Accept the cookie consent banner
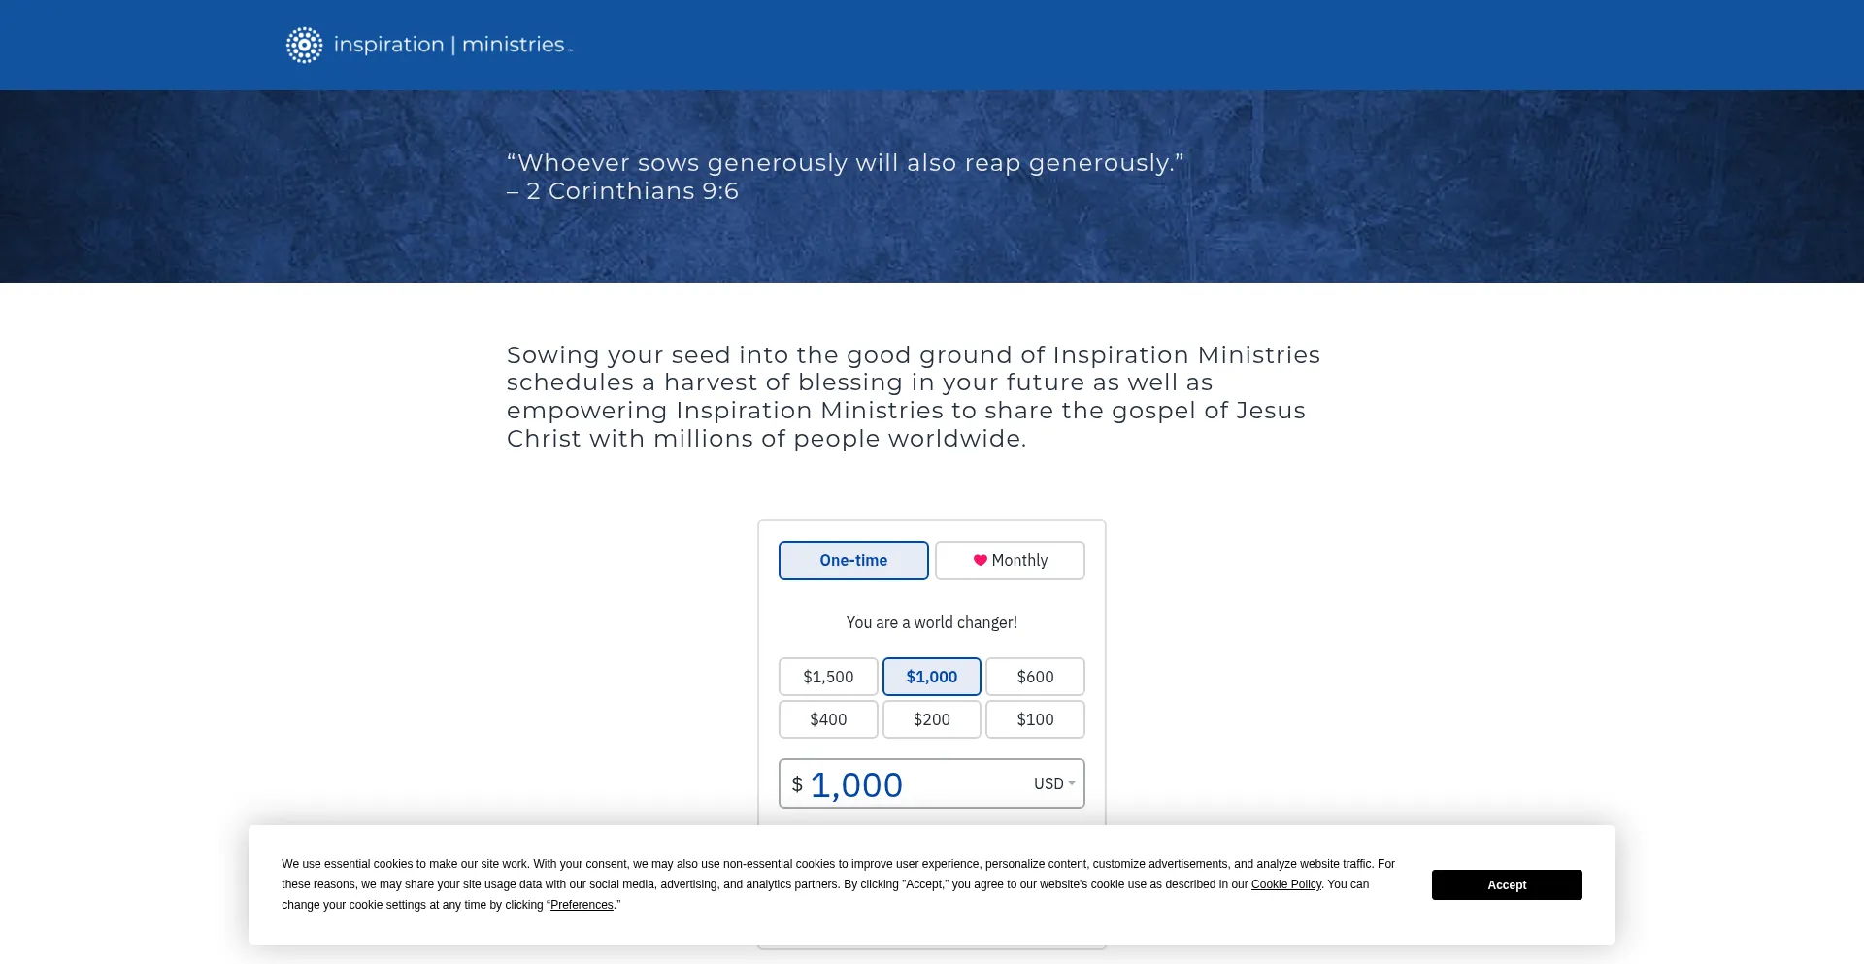This screenshot has width=1864, height=964. click(x=1507, y=884)
